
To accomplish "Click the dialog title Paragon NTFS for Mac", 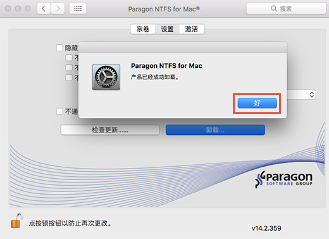I will point(166,66).
